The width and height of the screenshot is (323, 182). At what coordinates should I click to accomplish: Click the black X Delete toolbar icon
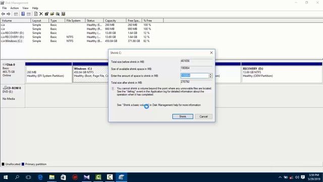click(x=41, y=14)
